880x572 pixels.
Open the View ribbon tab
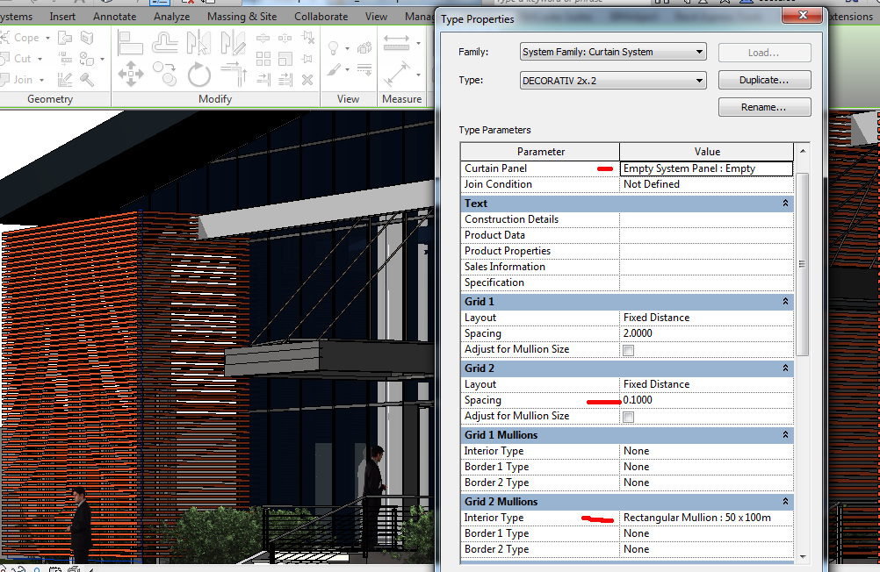[376, 17]
